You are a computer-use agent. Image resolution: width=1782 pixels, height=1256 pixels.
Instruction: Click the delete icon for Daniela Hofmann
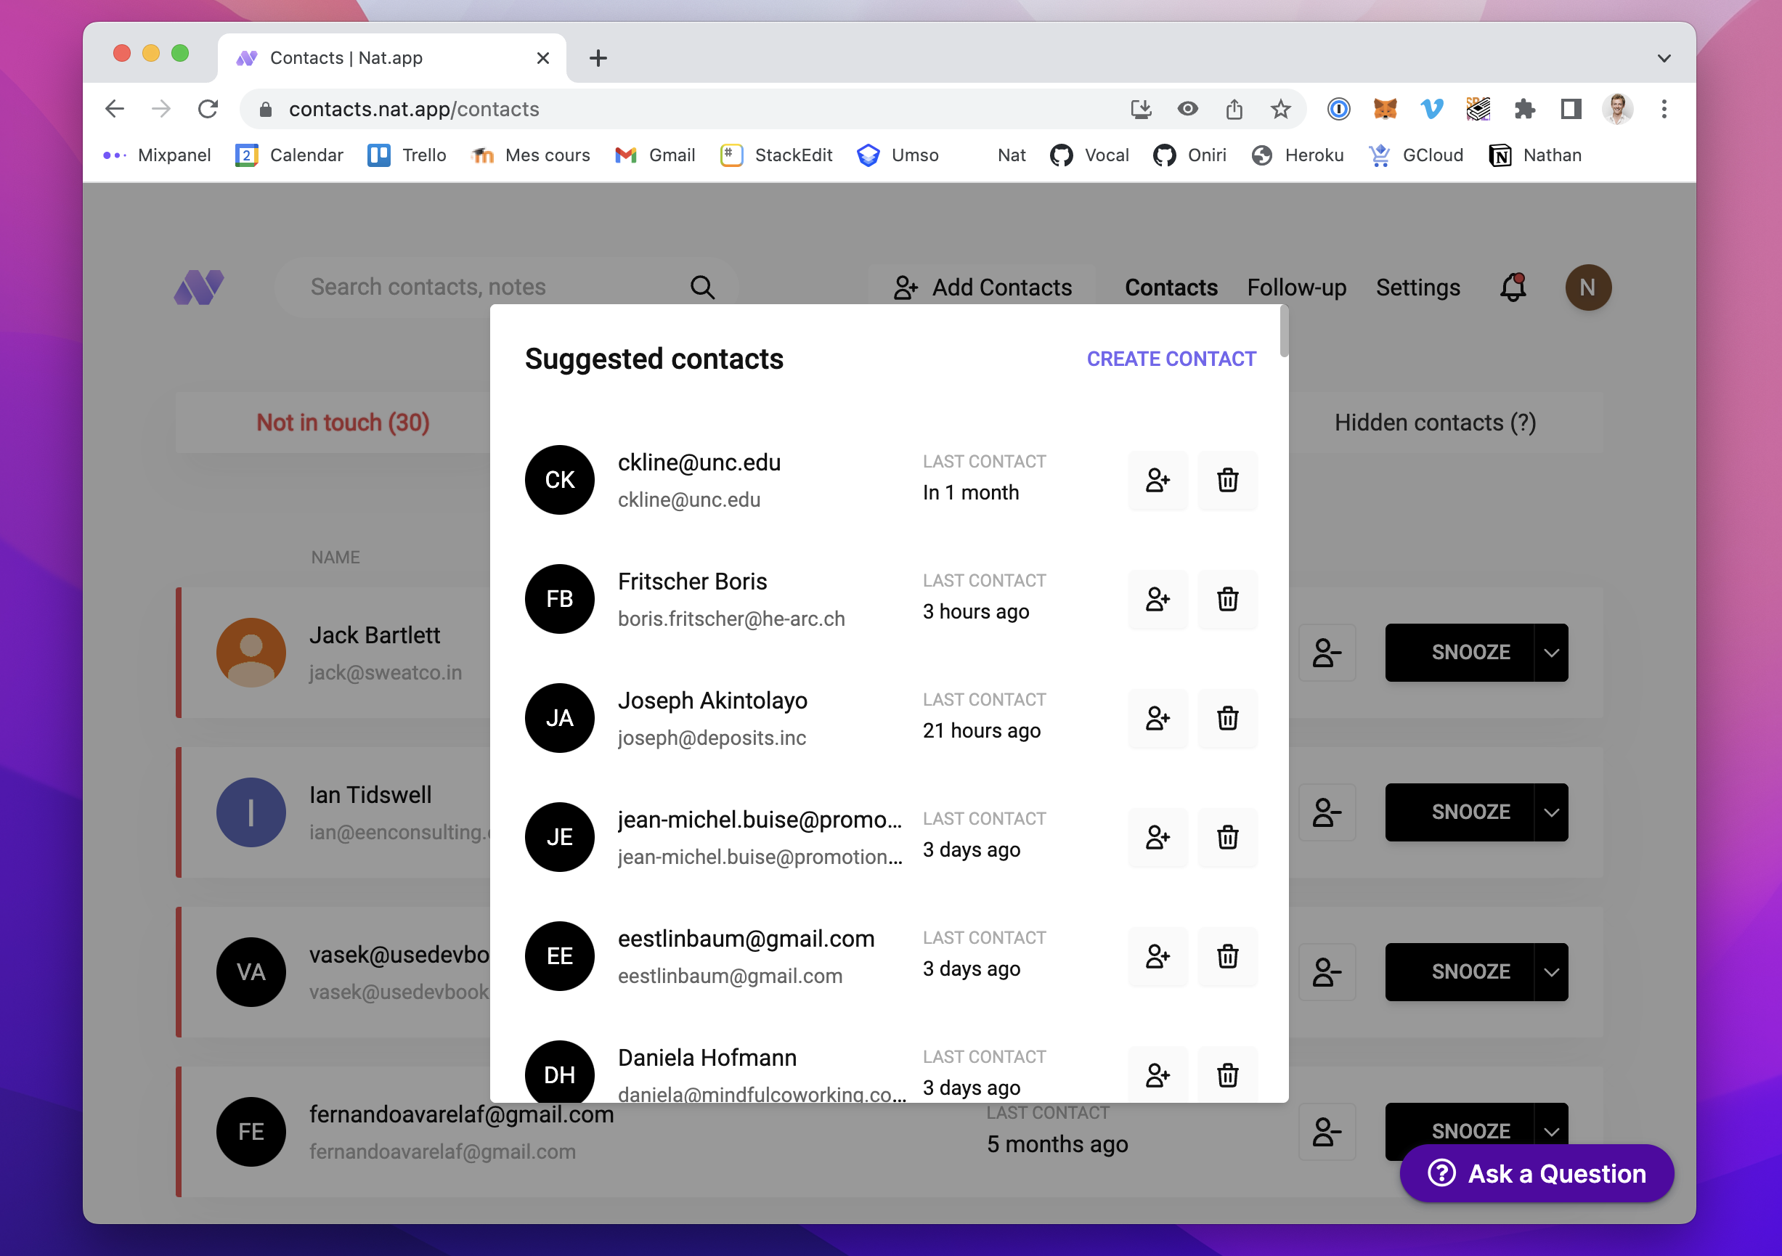(1226, 1072)
